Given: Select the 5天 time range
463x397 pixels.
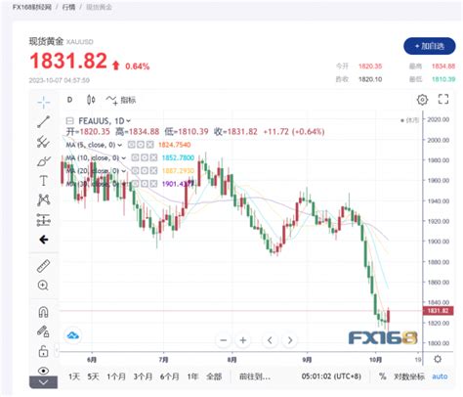Looking at the screenshot, I should click(93, 376).
